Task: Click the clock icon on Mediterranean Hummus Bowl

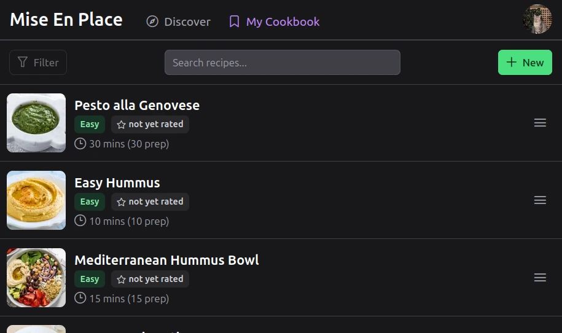Action: pyautogui.click(x=80, y=298)
